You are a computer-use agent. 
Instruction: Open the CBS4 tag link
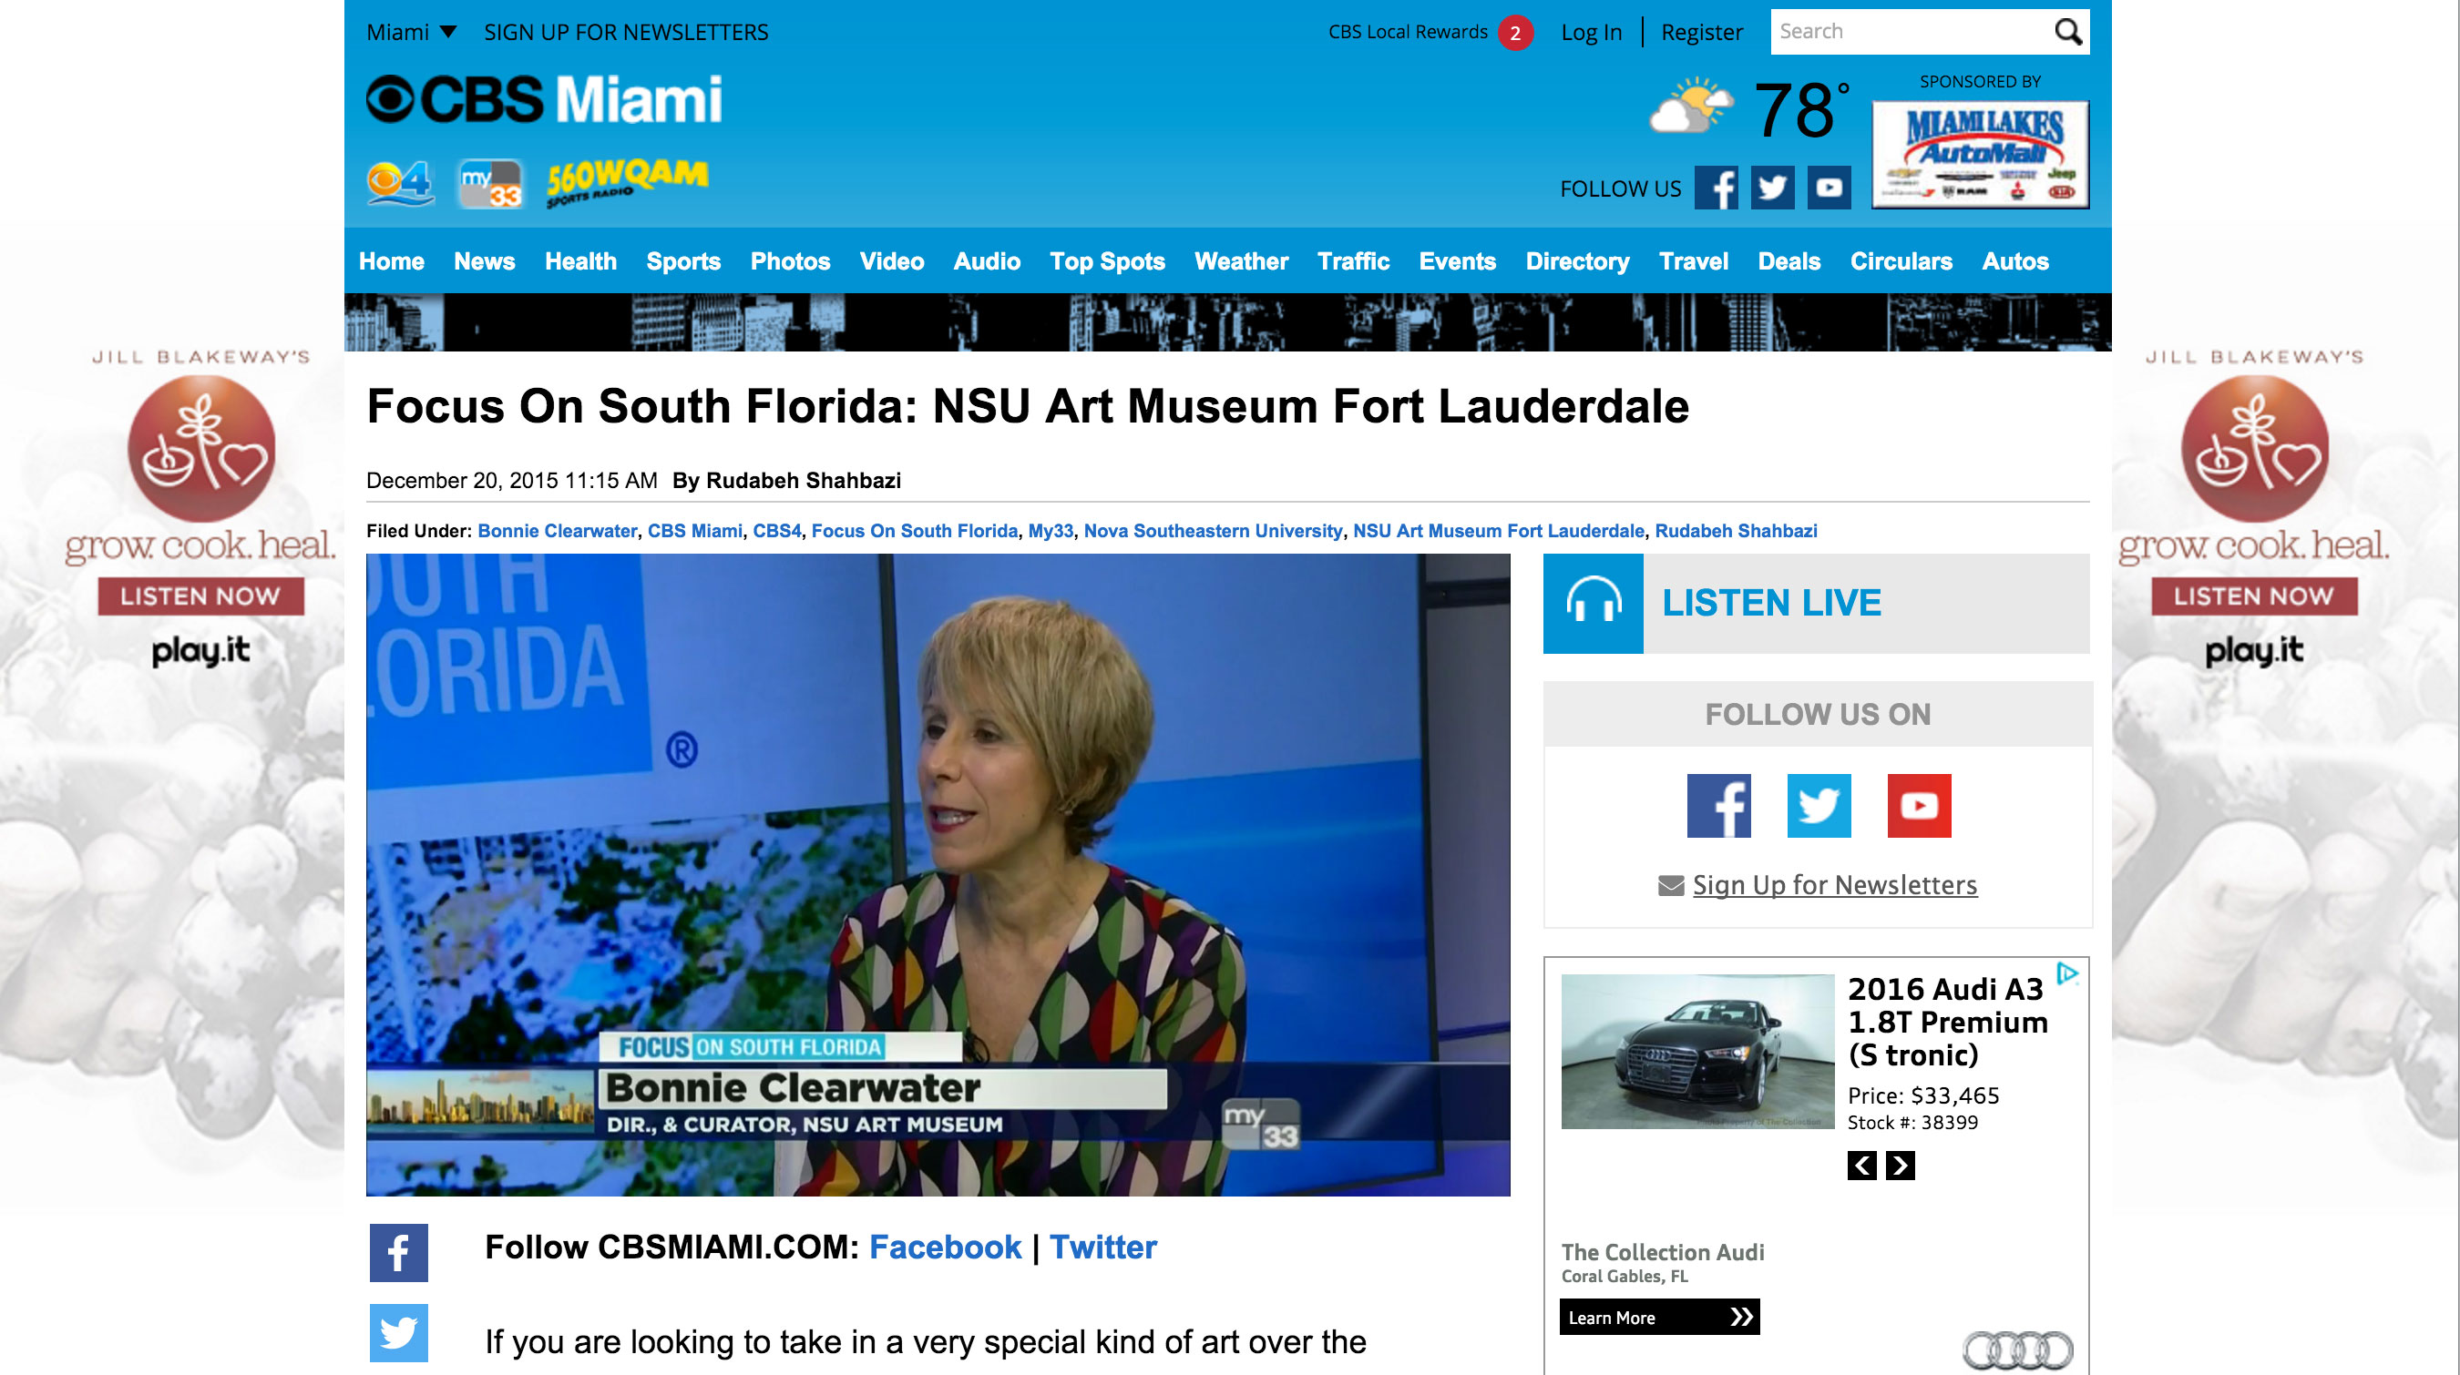click(777, 532)
